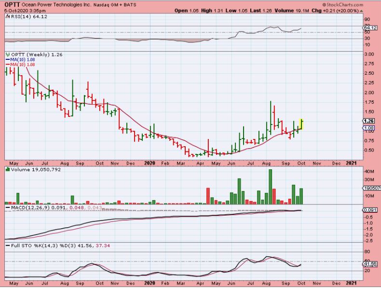This screenshot has height=288, width=381.
Task: Click the RSI panel line-chart icon
Action: 8,16
